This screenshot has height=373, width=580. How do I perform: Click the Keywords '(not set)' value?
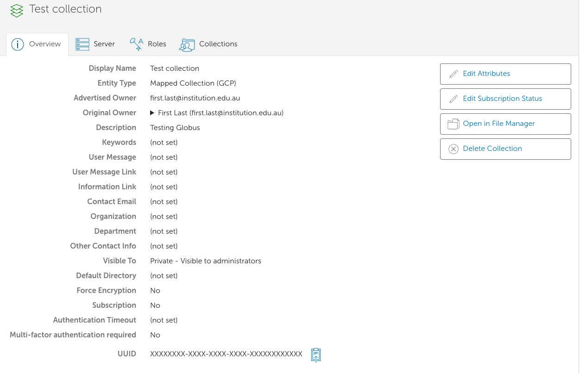[164, 143]
